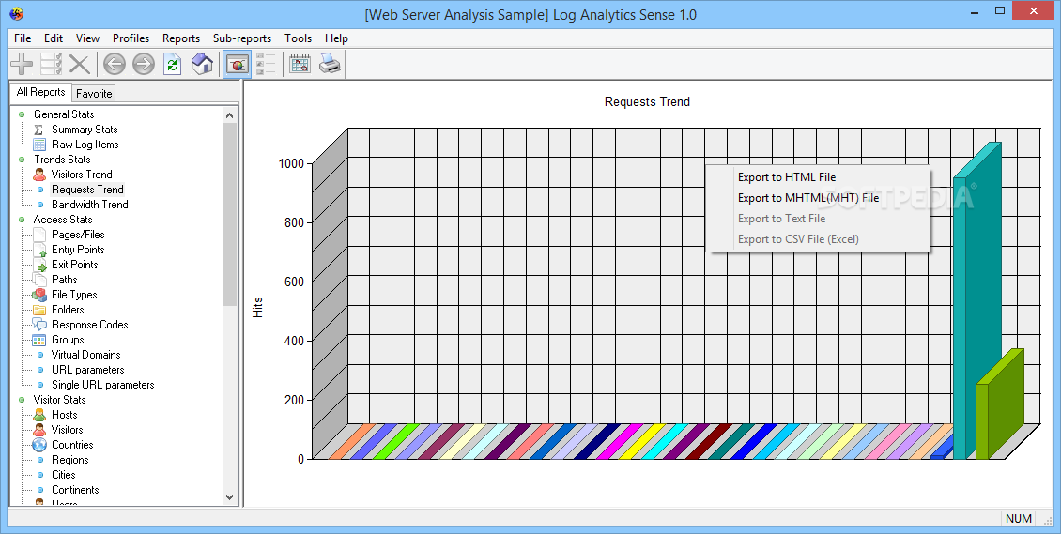The image size is (1061, 534).
Task: Collapse the General Stats tree node
Action: 22,114
